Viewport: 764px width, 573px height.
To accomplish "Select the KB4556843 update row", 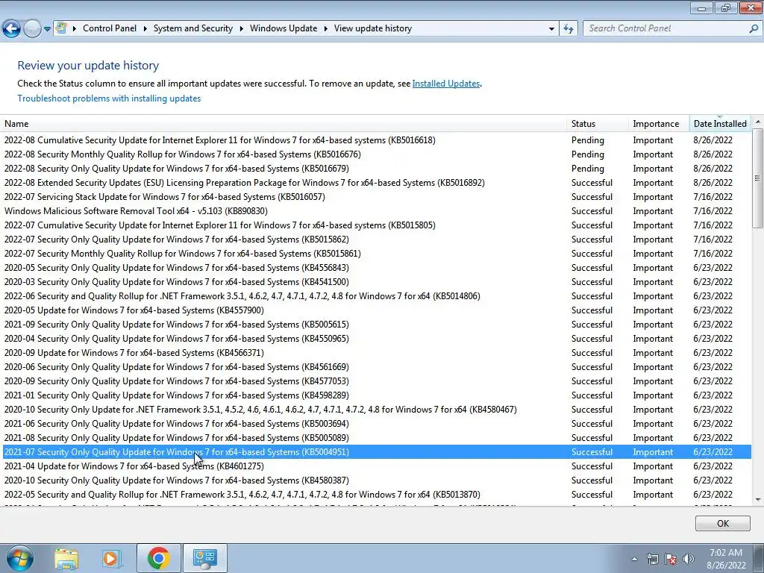I will pyautogui.click(x=375, y=268).
